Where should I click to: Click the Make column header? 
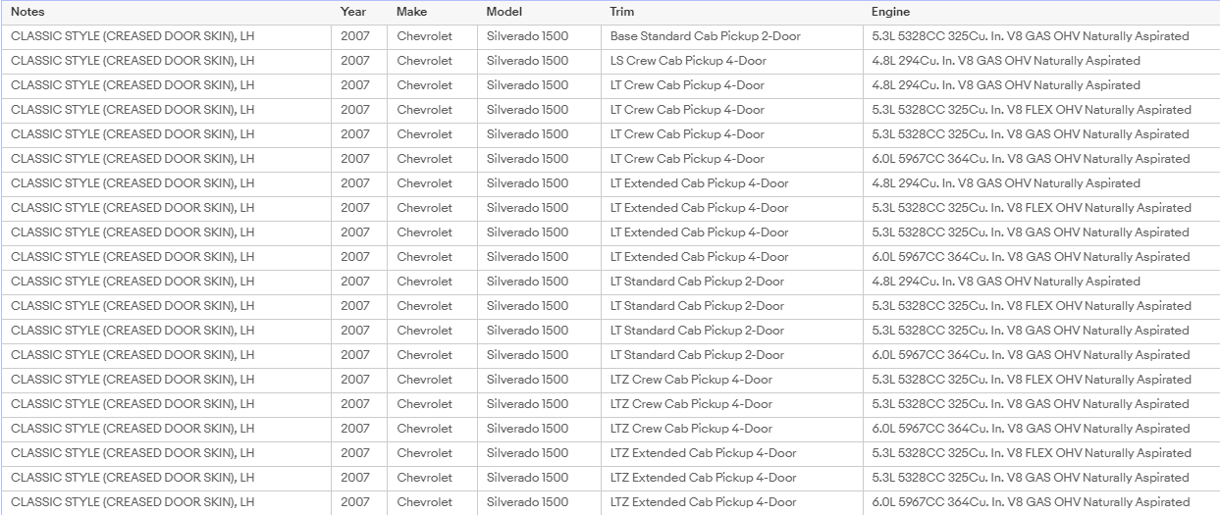click(412, 12)
